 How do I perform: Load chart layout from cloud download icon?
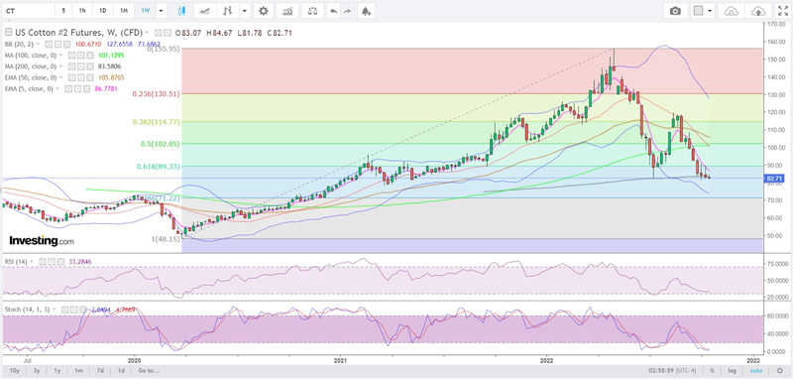point(731,10)
